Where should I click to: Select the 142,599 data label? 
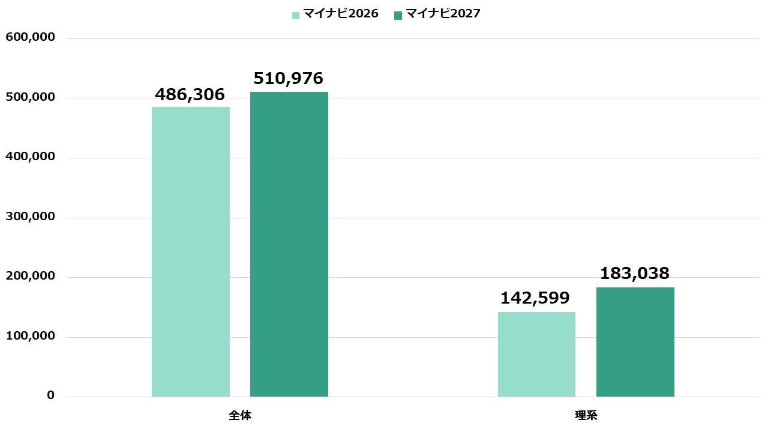point(535,298)
